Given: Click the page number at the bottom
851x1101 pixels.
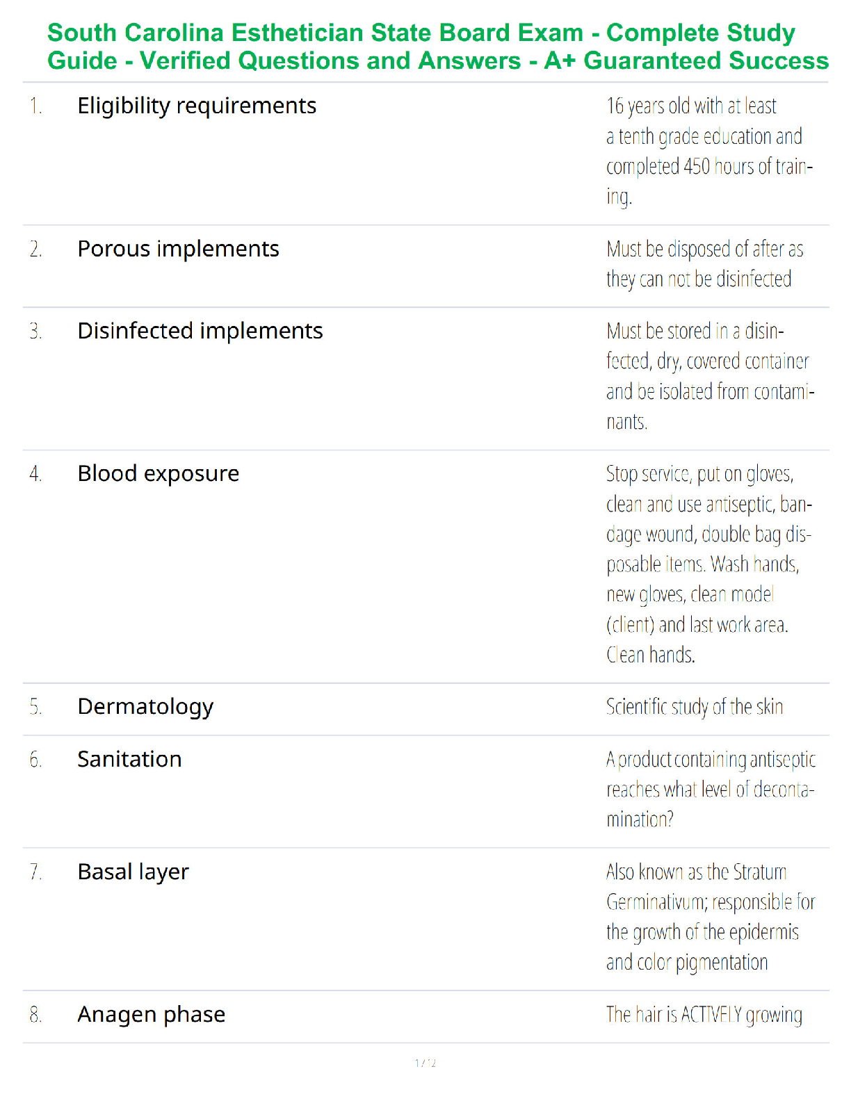Looking at the screenshot, I should (x=425, y=1063).
